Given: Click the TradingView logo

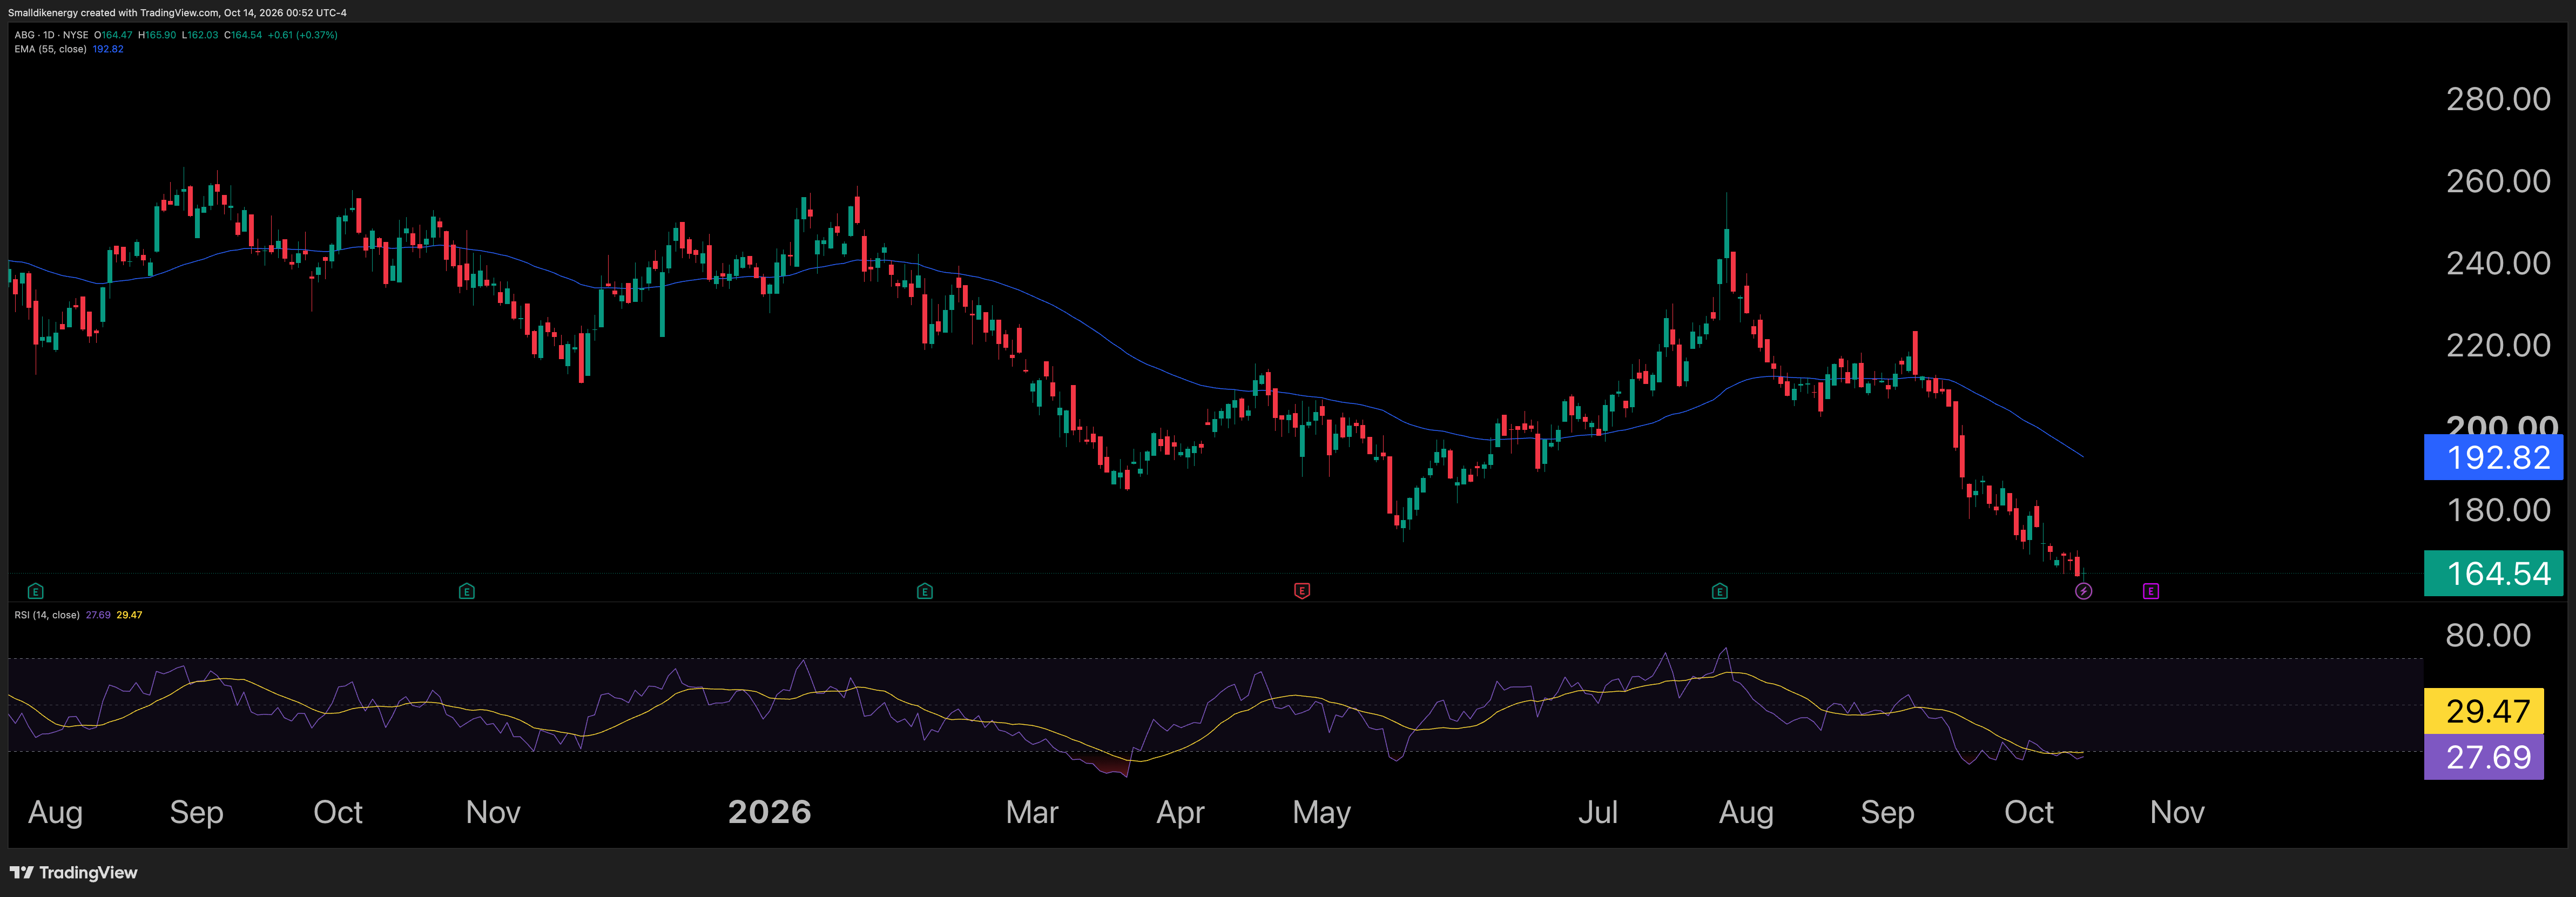Looking at the screenshot, I should [74, 873].
